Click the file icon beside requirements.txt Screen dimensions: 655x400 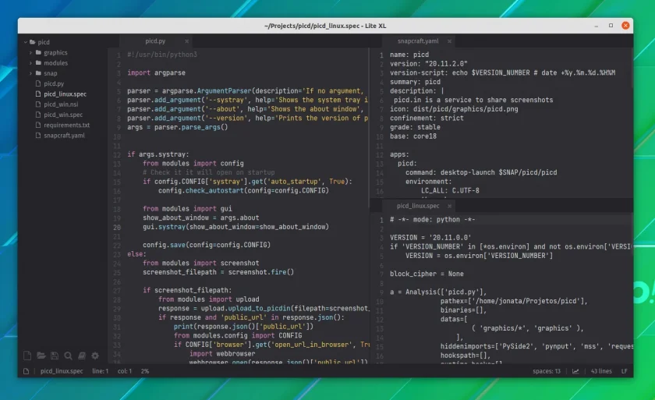pyautogui.click(x=38, y=125)
